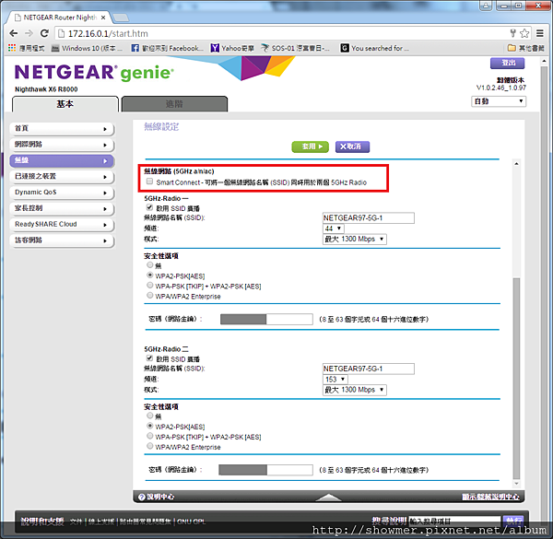Click the settings panel vertical scrollbar thumb
The width and height of the screenshot is (553, 539).
516,377
